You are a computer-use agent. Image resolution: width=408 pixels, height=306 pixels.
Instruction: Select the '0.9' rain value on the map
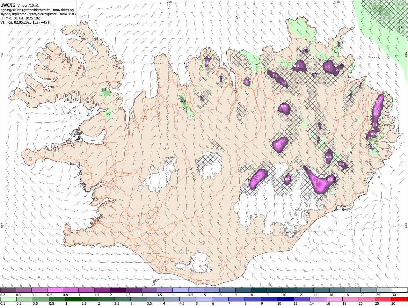[x=183, y=101]
